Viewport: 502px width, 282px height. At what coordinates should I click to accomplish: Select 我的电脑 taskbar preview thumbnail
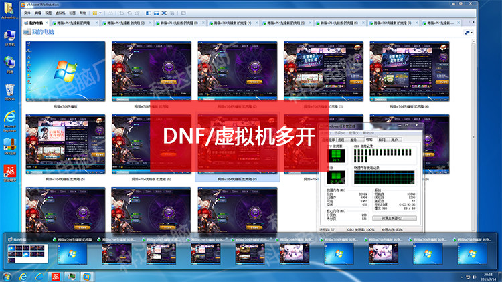(x=27, y=253)
